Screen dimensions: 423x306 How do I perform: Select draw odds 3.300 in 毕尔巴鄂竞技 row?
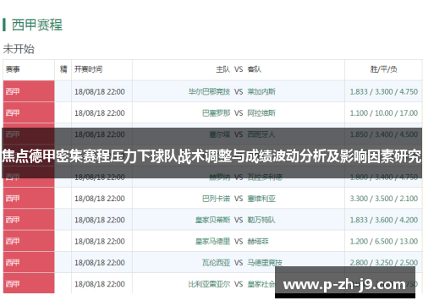click(x=383, y=92)
